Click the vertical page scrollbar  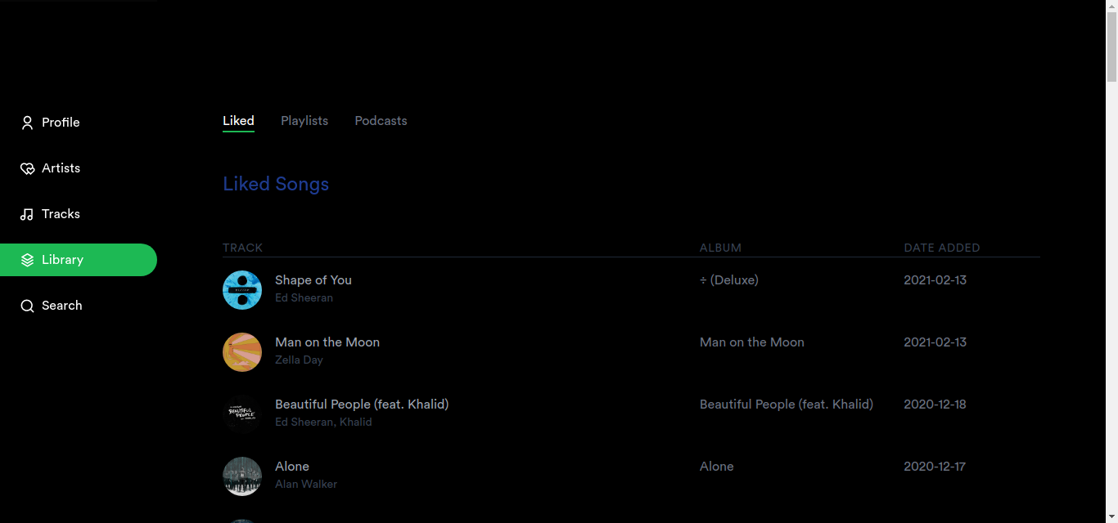[1111, 261]
